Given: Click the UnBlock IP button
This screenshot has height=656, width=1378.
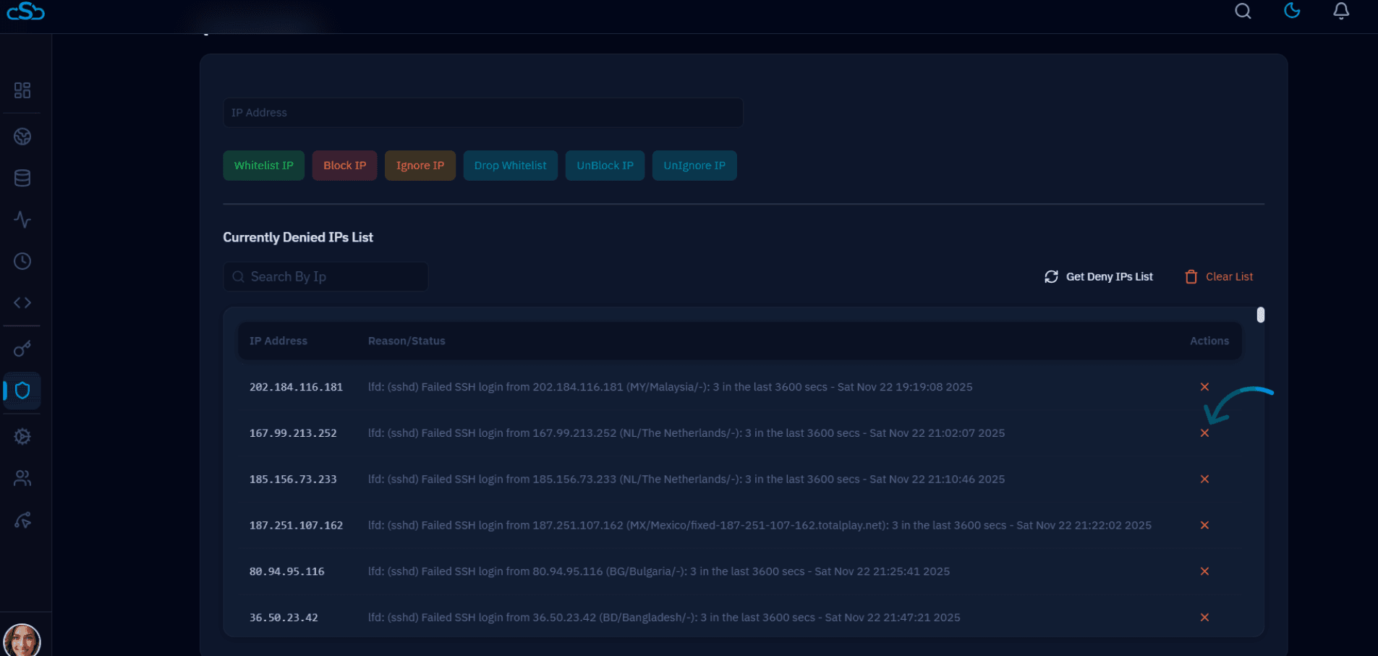Looking at the screenshot, I should coord(605,166).
